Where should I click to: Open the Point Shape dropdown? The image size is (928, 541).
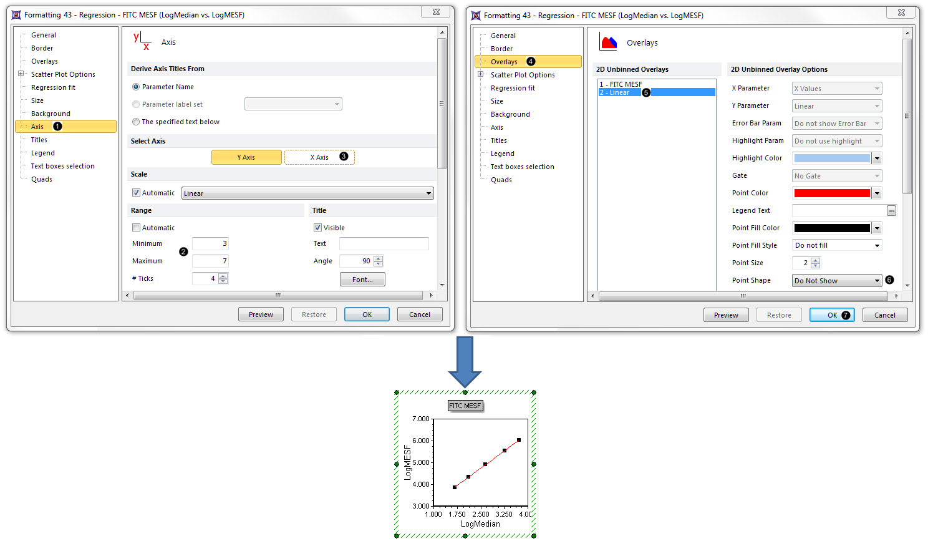pos(837,281)
